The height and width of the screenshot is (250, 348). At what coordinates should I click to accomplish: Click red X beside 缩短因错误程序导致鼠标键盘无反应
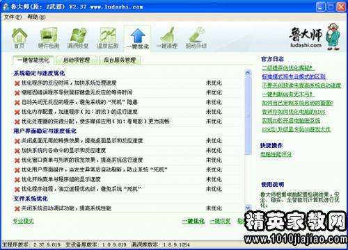[x=17, y=93]
